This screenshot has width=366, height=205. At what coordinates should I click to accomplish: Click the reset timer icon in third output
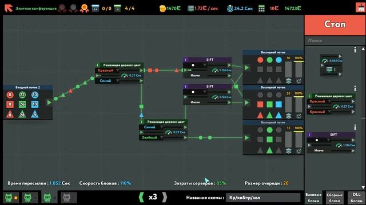[299, 151]
